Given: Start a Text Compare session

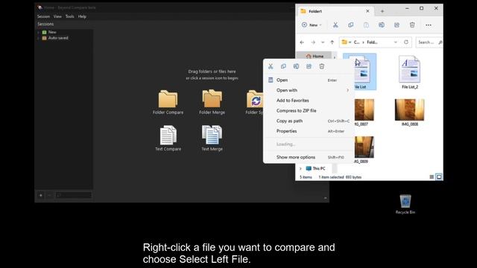Looking at the screenshot, I should point(168,138).
